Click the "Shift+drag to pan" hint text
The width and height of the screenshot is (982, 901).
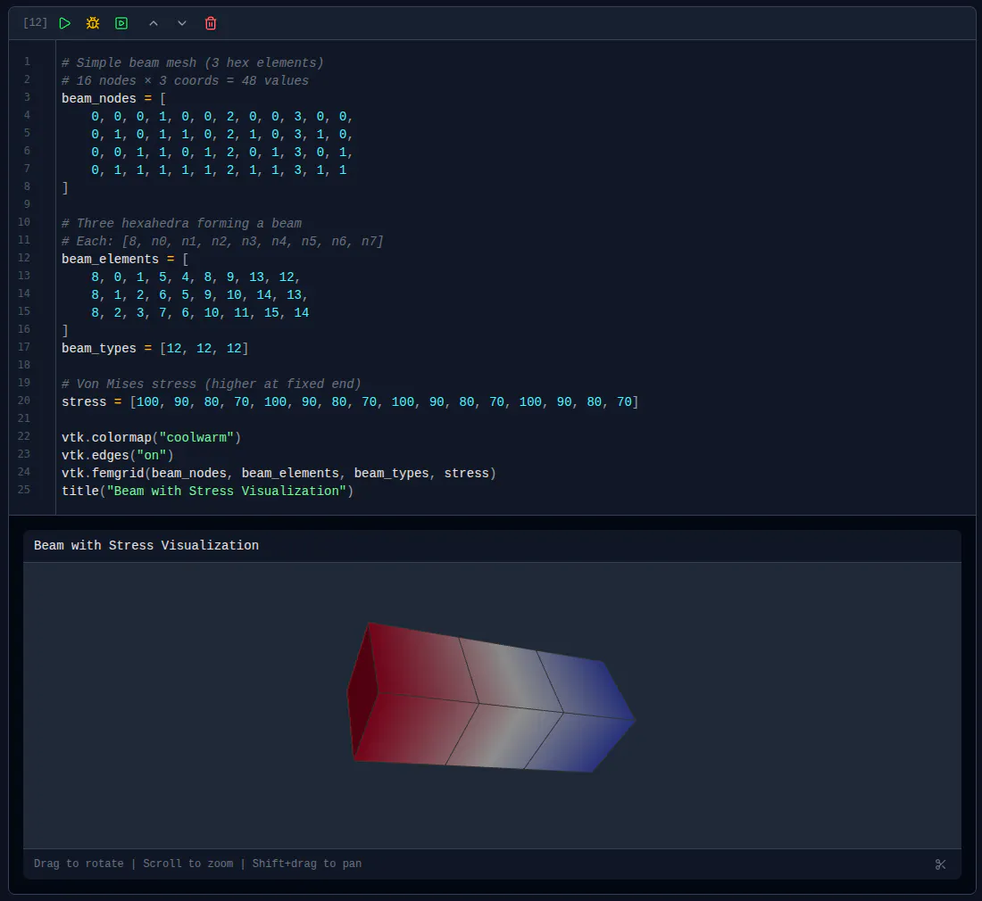(x=307, y=864)
